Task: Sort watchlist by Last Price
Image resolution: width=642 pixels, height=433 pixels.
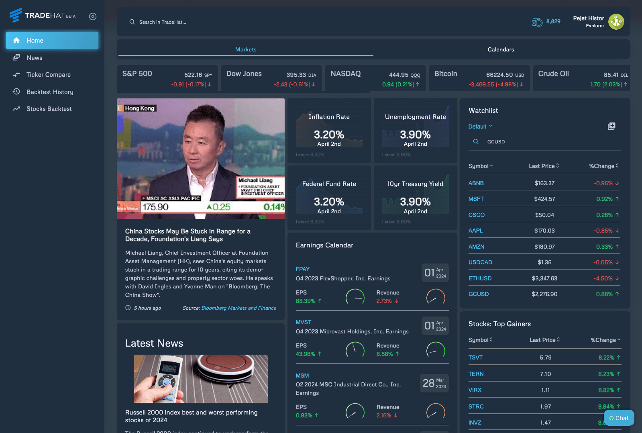Action: [x=544, y=166]
